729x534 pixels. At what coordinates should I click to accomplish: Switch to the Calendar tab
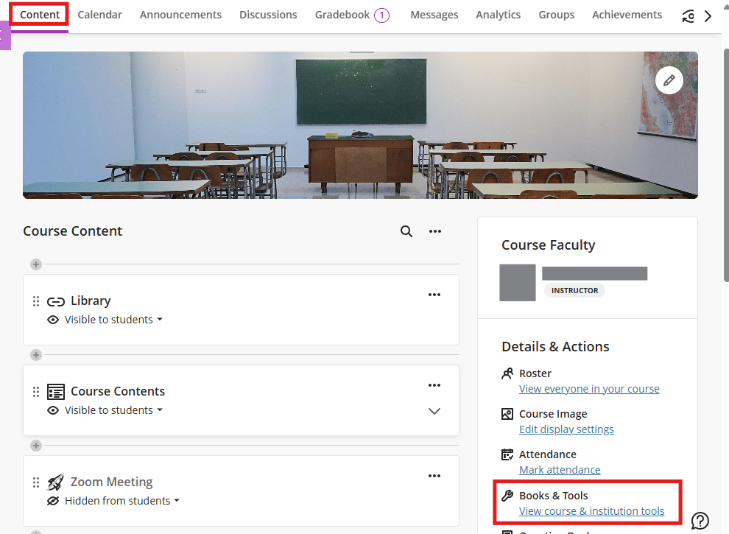click(99, 15)
